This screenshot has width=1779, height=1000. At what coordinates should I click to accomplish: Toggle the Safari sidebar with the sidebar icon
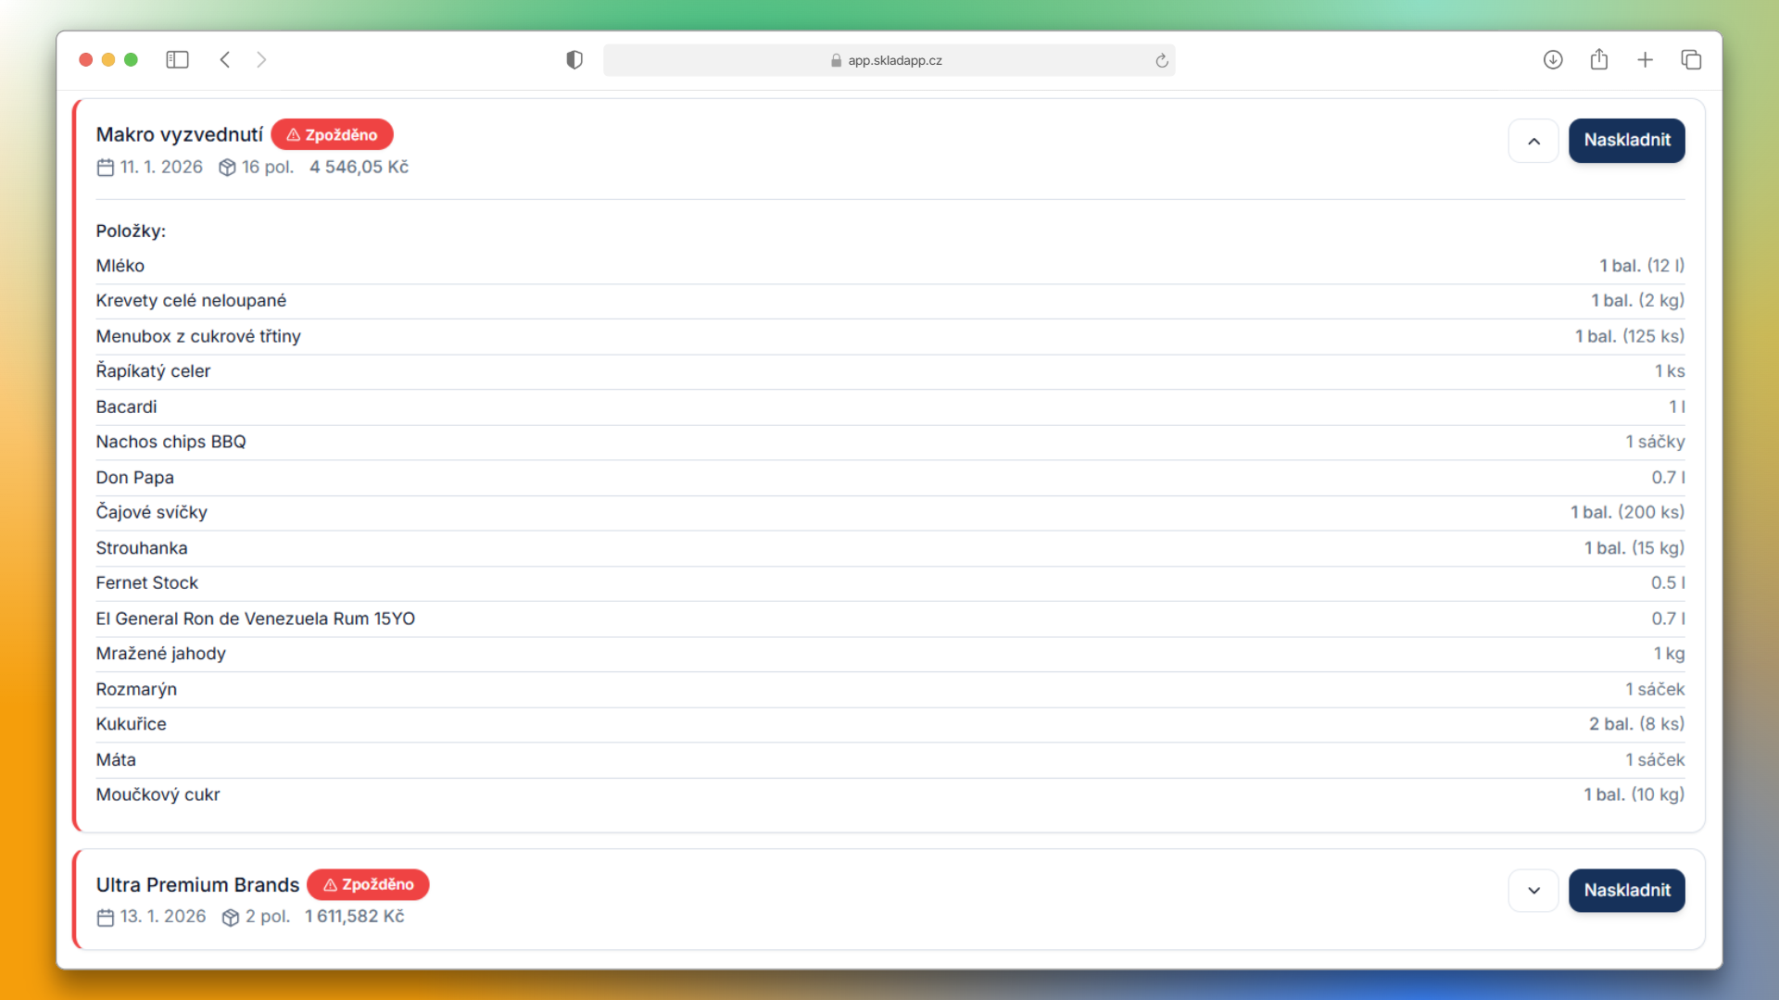[177, 59]
